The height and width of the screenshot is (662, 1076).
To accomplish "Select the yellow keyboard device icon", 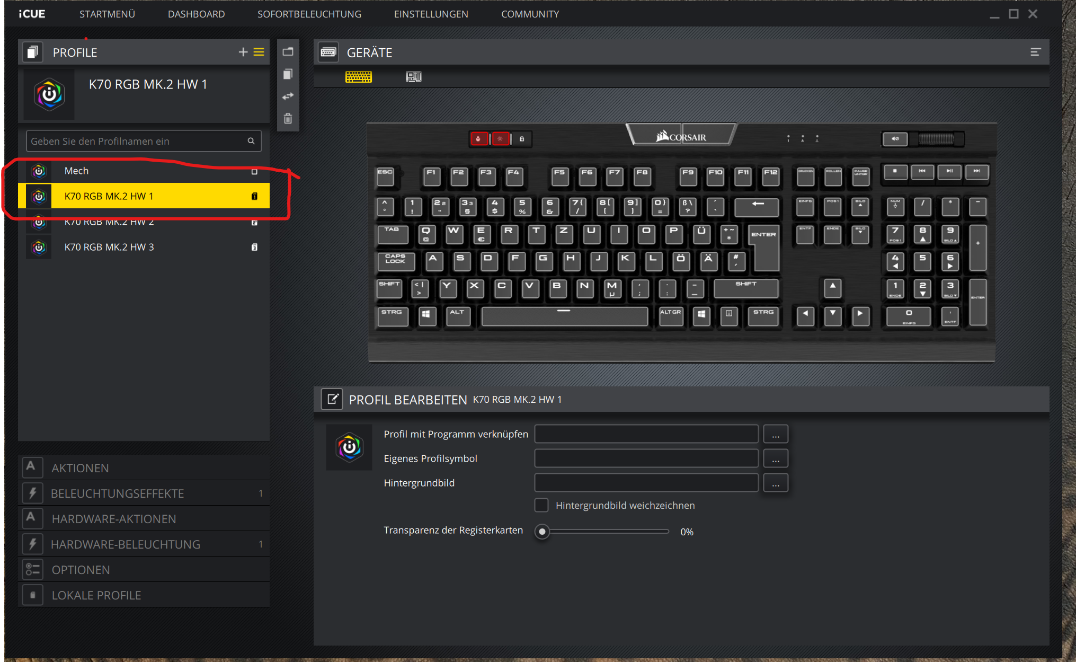I will point(359,77).
